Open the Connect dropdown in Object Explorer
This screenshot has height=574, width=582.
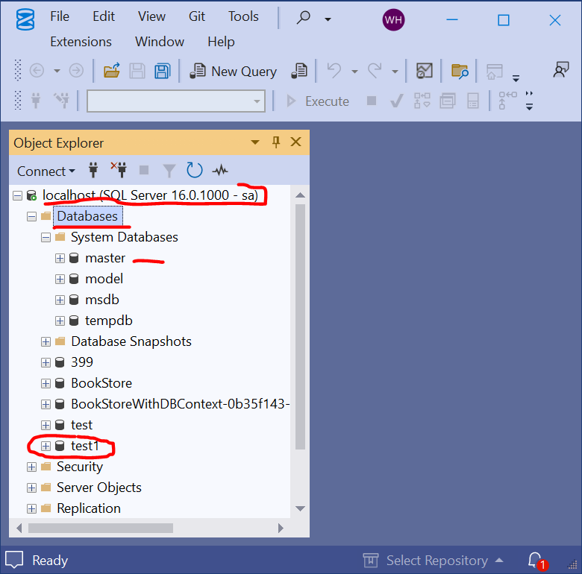point(46,171)
